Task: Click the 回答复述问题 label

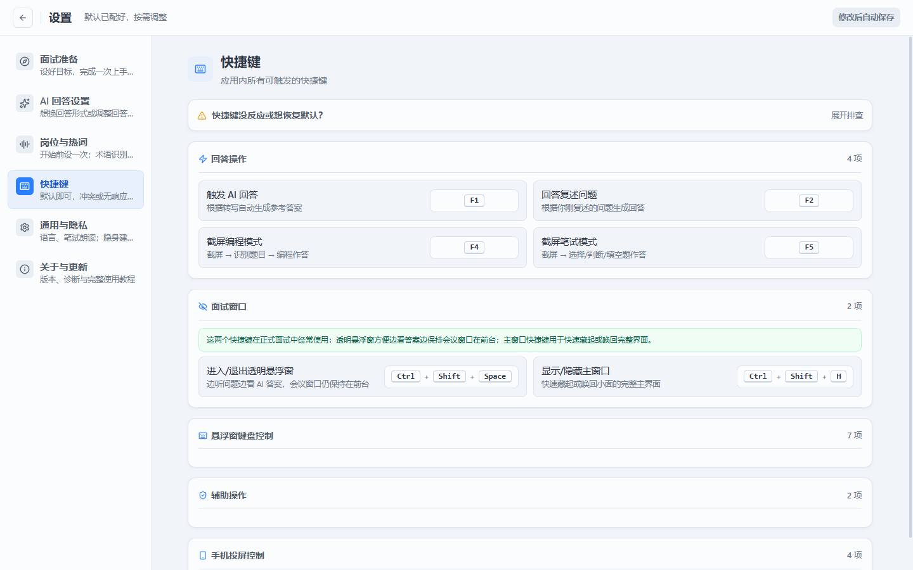Action: coord(569,195)
